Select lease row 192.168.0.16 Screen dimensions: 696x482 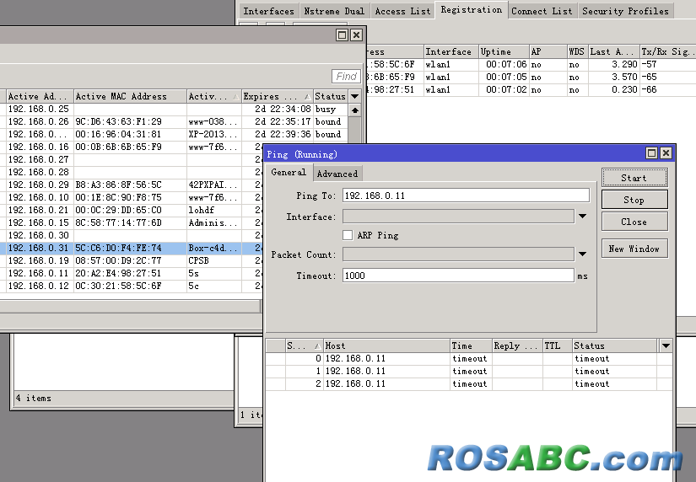pos(132,147)
